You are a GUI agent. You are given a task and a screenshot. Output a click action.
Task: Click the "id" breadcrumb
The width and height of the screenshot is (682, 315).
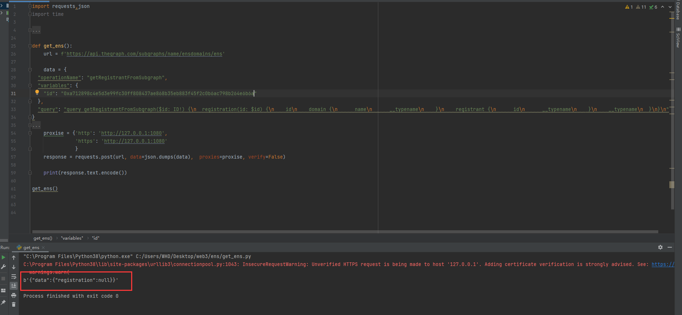pos(95,238)
